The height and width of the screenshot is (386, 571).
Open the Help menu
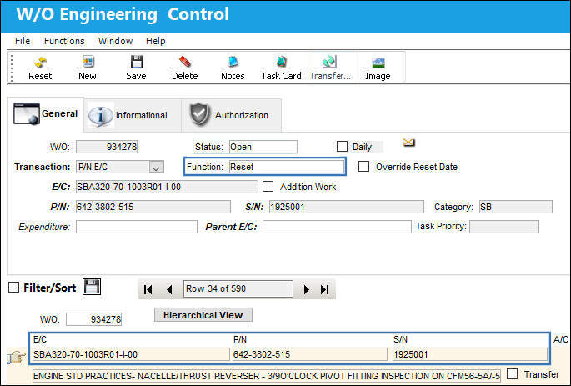click(x=156, y=41)
